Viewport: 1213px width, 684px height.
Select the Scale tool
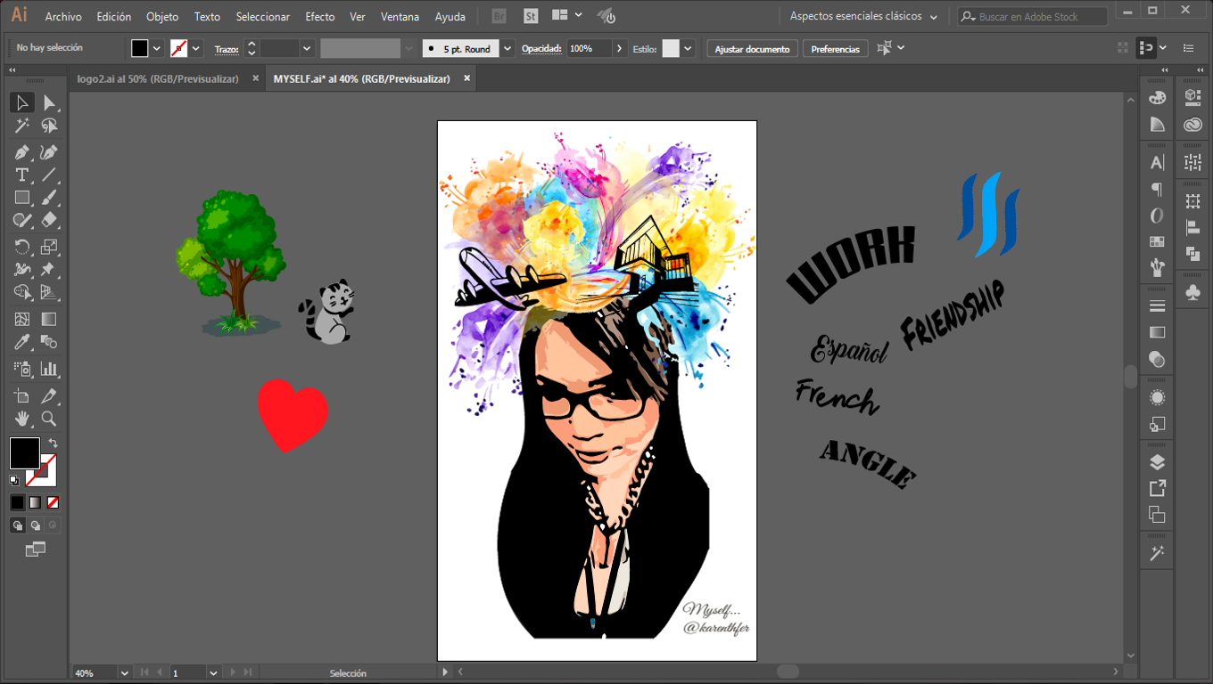49,247
